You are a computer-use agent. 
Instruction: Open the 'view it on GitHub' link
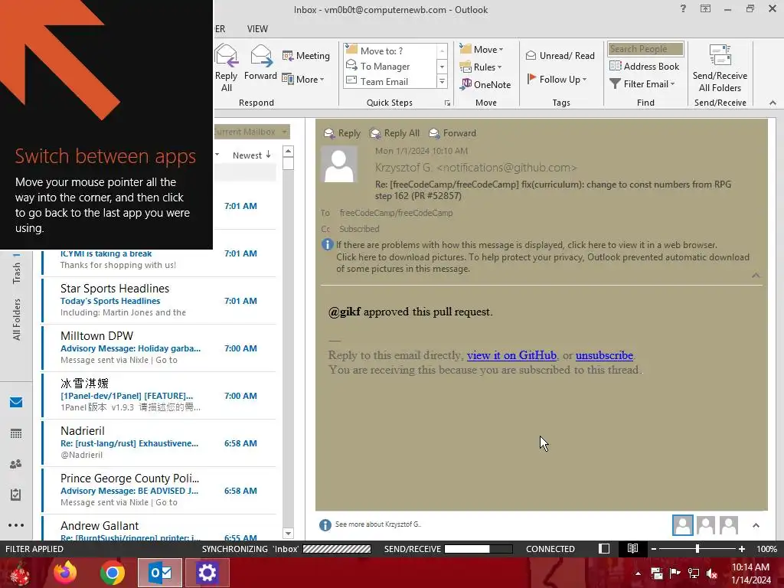click(x=511, y=355)
